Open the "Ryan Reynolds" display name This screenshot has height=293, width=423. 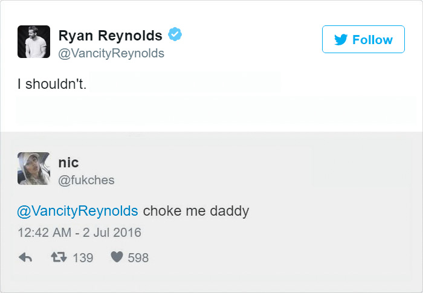110,36
